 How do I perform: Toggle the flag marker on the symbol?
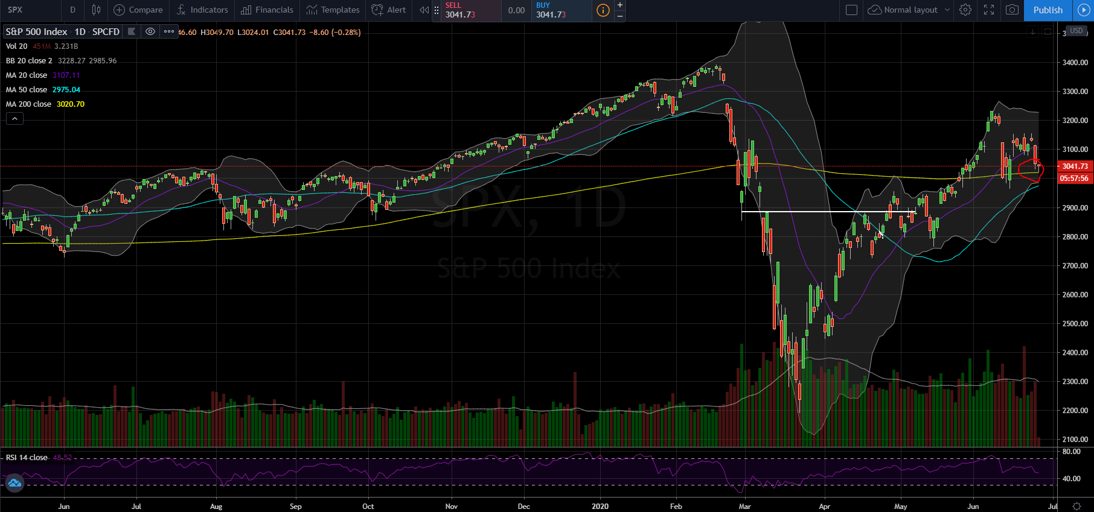click(x=131, y=31)
